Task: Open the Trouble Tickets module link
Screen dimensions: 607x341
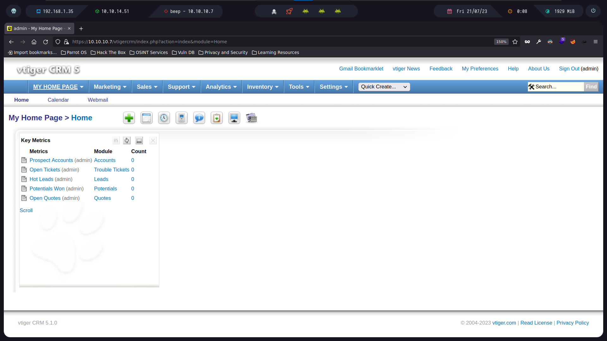Action: [x=112, y=170]
